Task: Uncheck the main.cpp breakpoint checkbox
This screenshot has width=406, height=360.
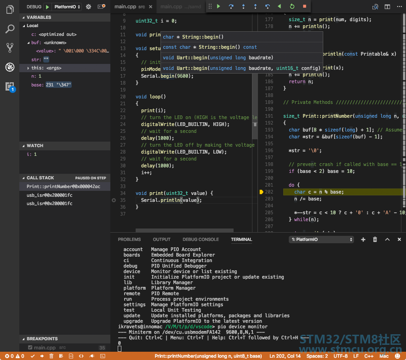Action: point(30,348)
